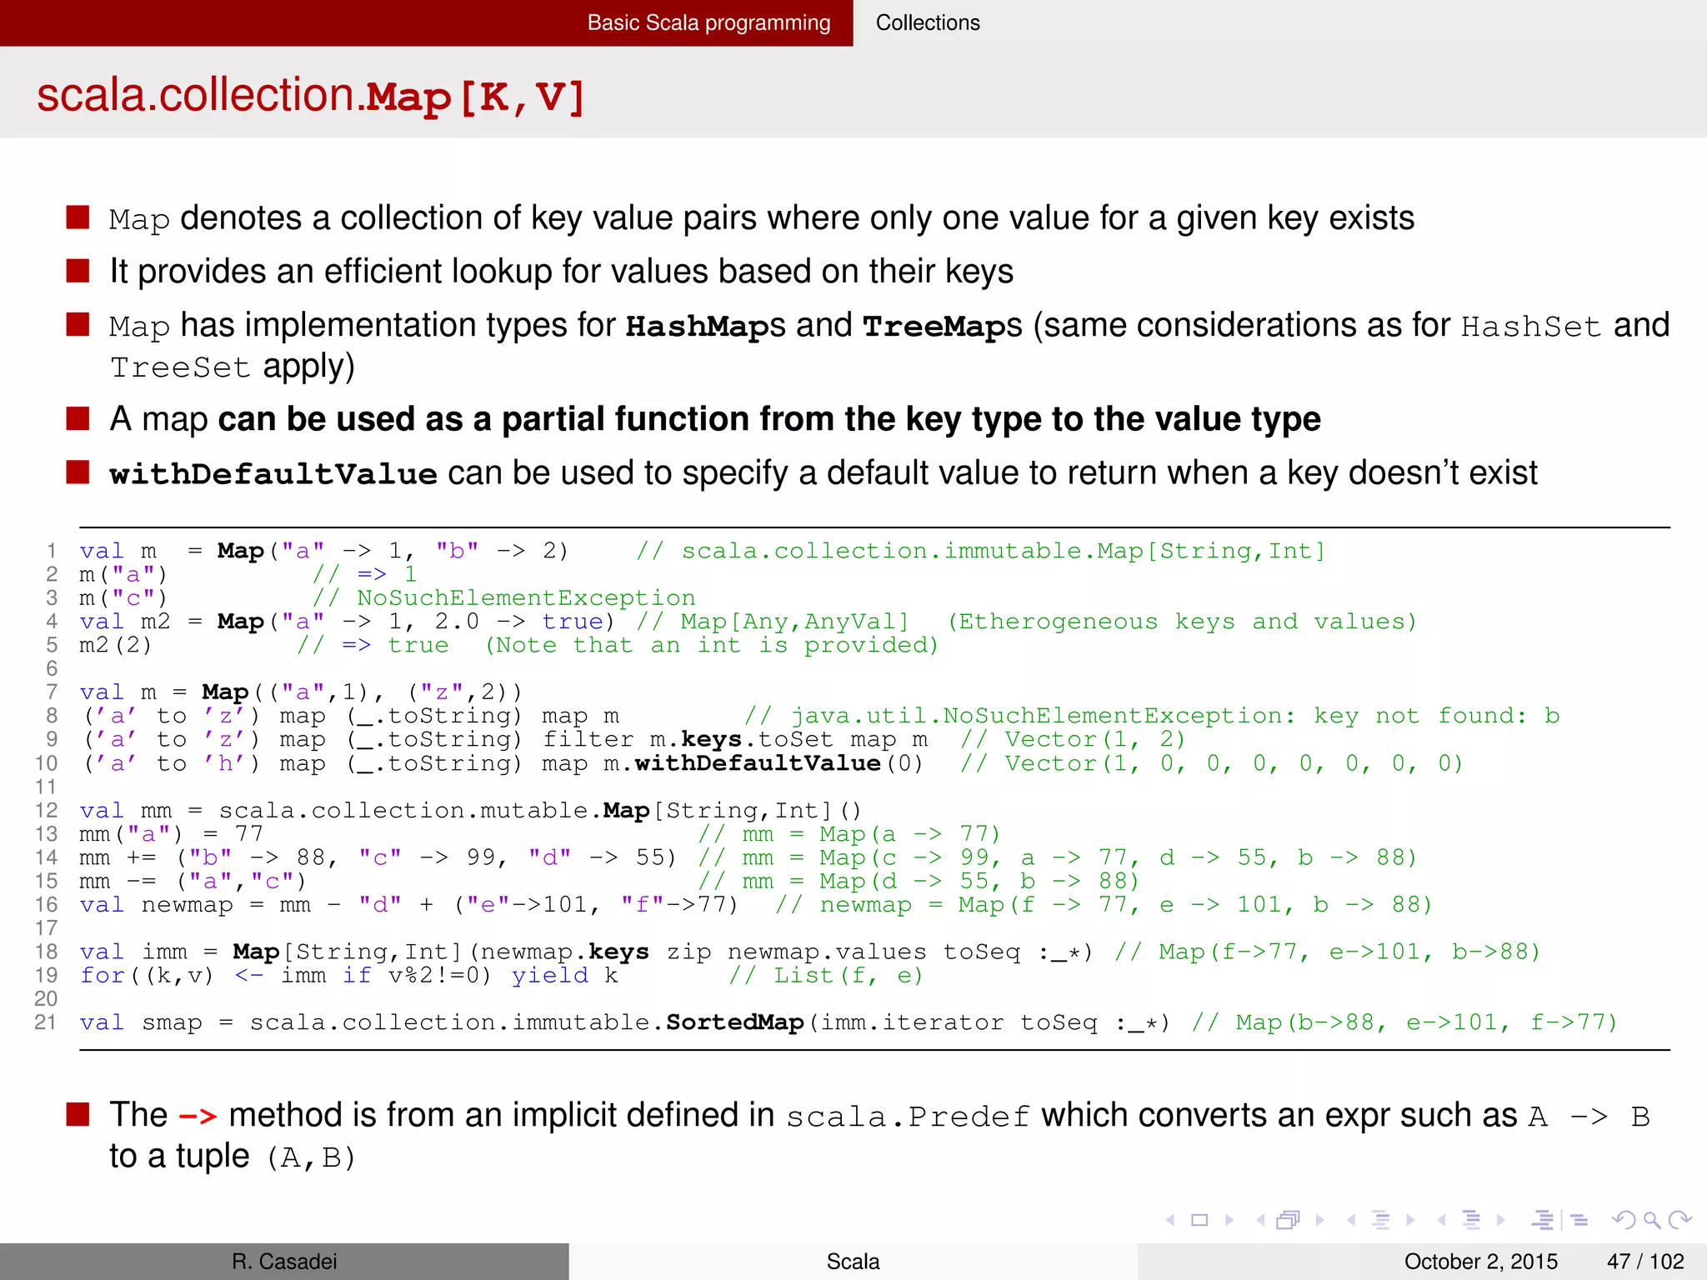Go to next section arrow

[1501, 1220]
